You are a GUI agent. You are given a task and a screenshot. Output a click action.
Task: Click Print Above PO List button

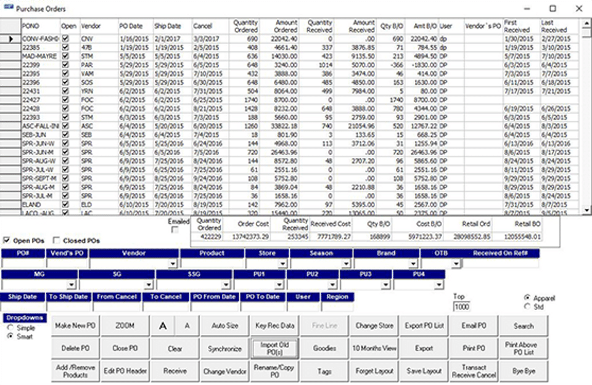pos(524,349)
